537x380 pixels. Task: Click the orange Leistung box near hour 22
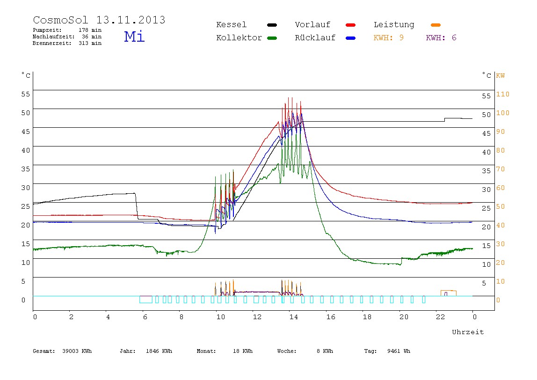point(448,293)
